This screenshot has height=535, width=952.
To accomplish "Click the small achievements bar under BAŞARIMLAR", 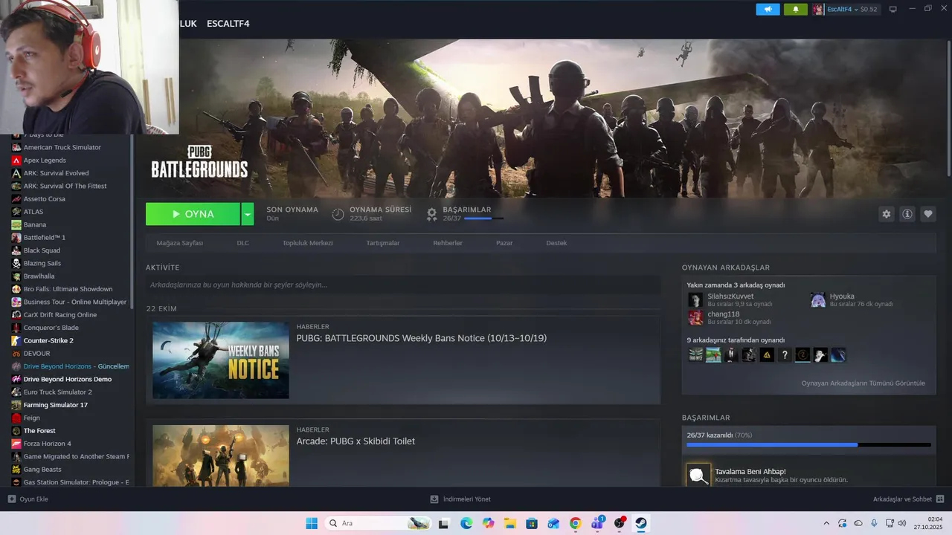I will (483, 218).
